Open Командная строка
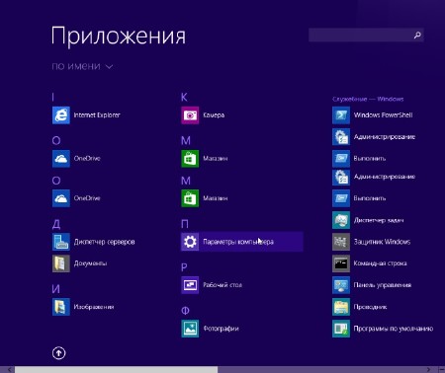445x373 pixels. [x=370, y=263]
